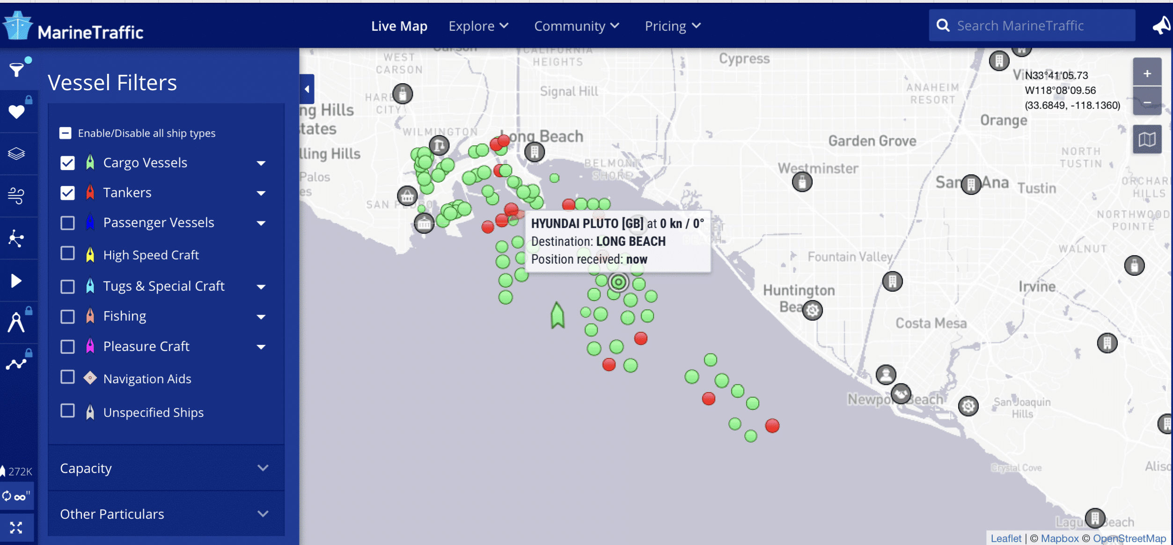Open the My Fleets heart icon

click(17, 111)
